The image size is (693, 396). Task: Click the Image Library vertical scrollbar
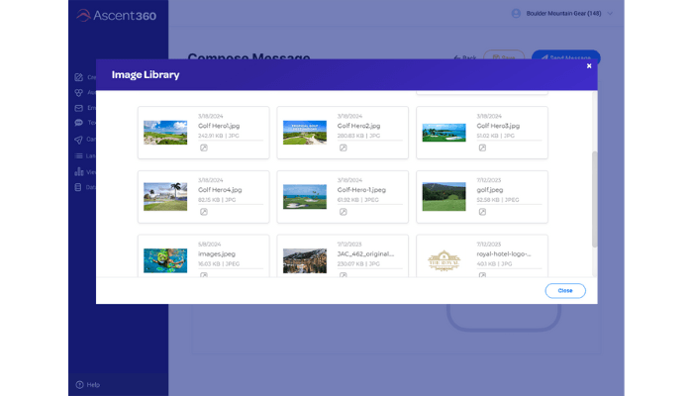(x=594, y=198)
